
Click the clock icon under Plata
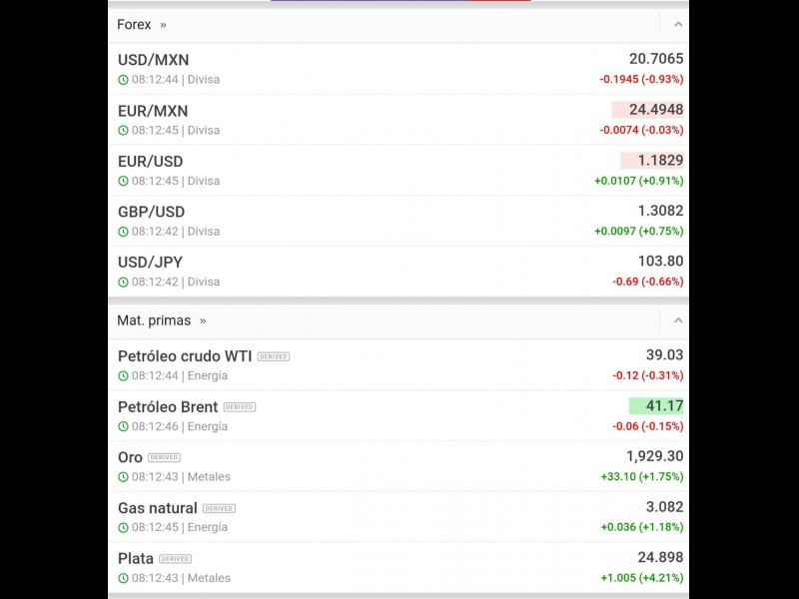123,578
